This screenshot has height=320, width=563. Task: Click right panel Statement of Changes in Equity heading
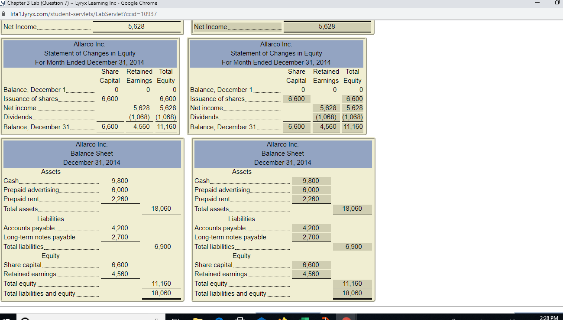[276, 53]
